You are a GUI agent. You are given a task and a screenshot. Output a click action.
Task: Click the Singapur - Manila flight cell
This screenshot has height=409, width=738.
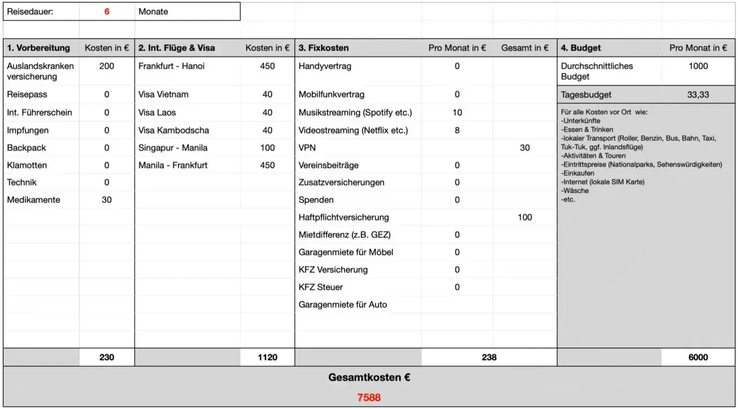(187, 147)
